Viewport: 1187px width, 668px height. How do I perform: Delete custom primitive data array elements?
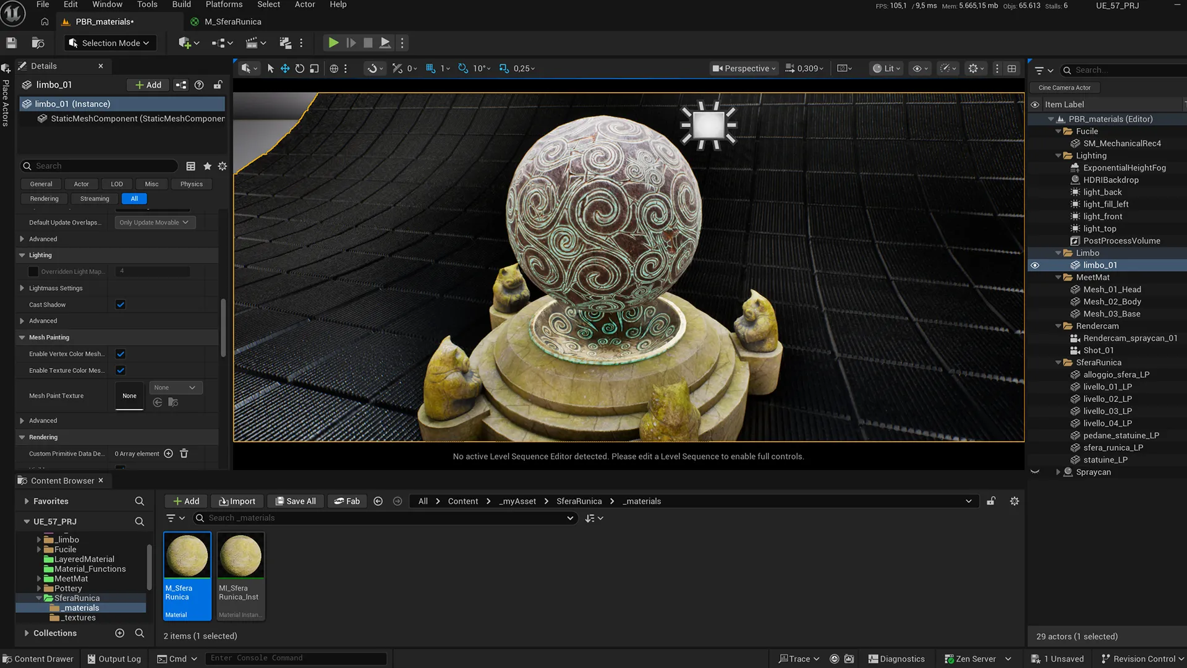(x=184, y=453)
